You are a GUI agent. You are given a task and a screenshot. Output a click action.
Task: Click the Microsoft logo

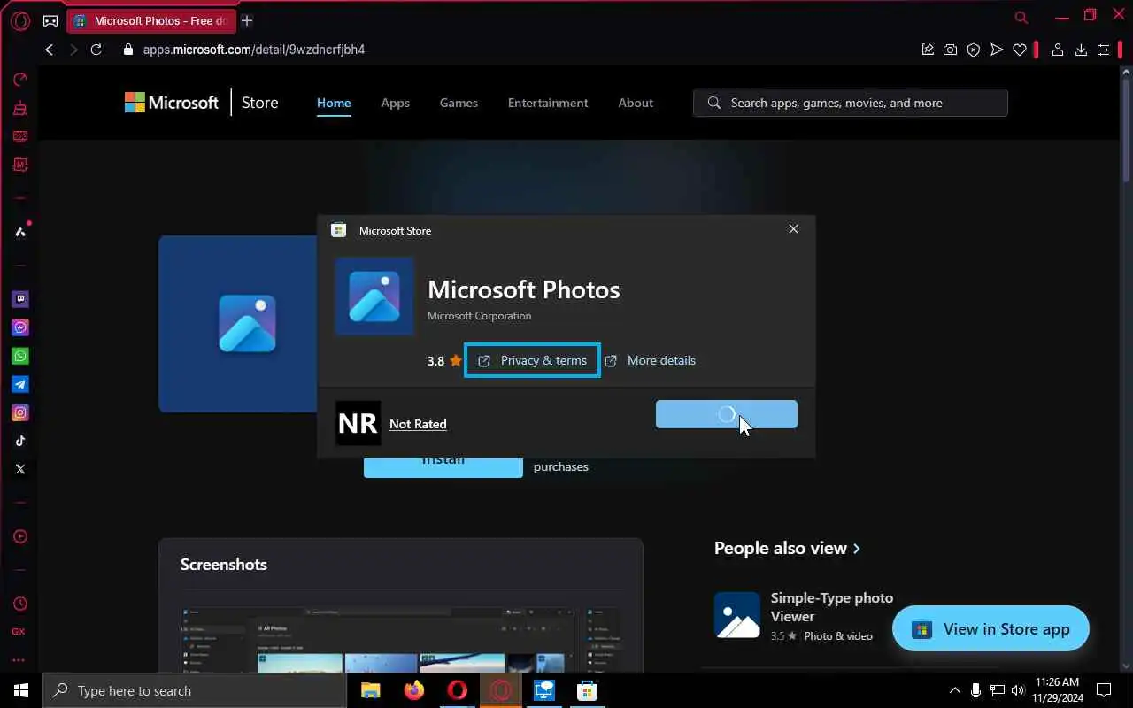tap(172, 103)
